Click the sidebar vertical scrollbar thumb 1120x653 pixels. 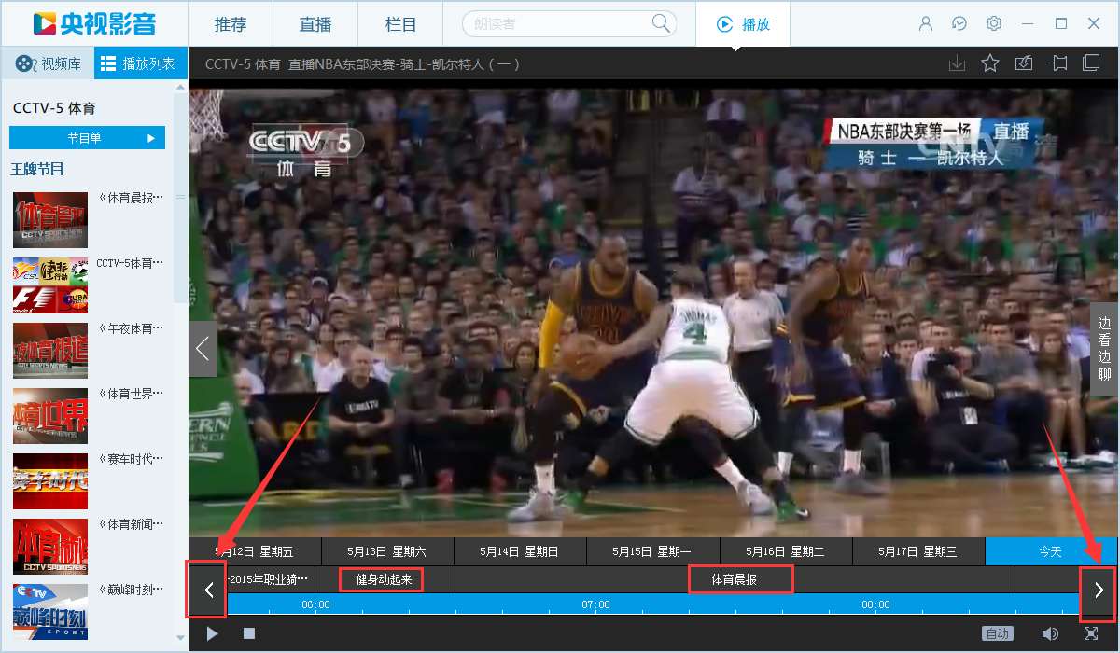pos(180,198)
